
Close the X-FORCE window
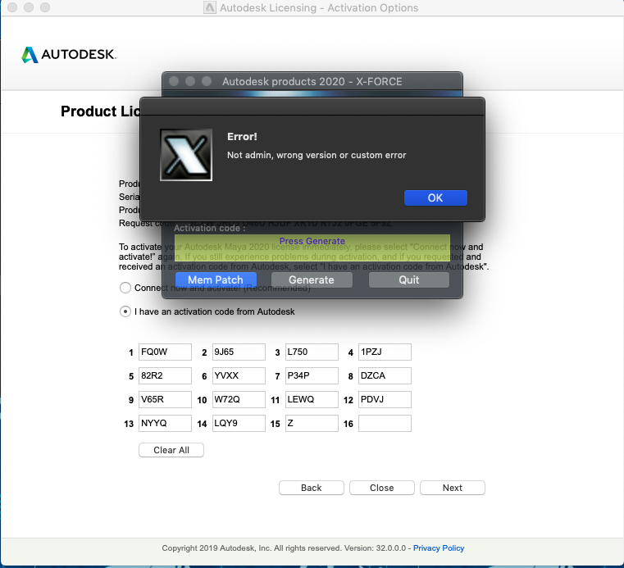[174, 81]
